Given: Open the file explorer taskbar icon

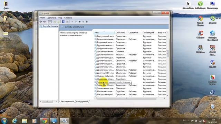Looking at the screenshot, I should tap(24, 121).
